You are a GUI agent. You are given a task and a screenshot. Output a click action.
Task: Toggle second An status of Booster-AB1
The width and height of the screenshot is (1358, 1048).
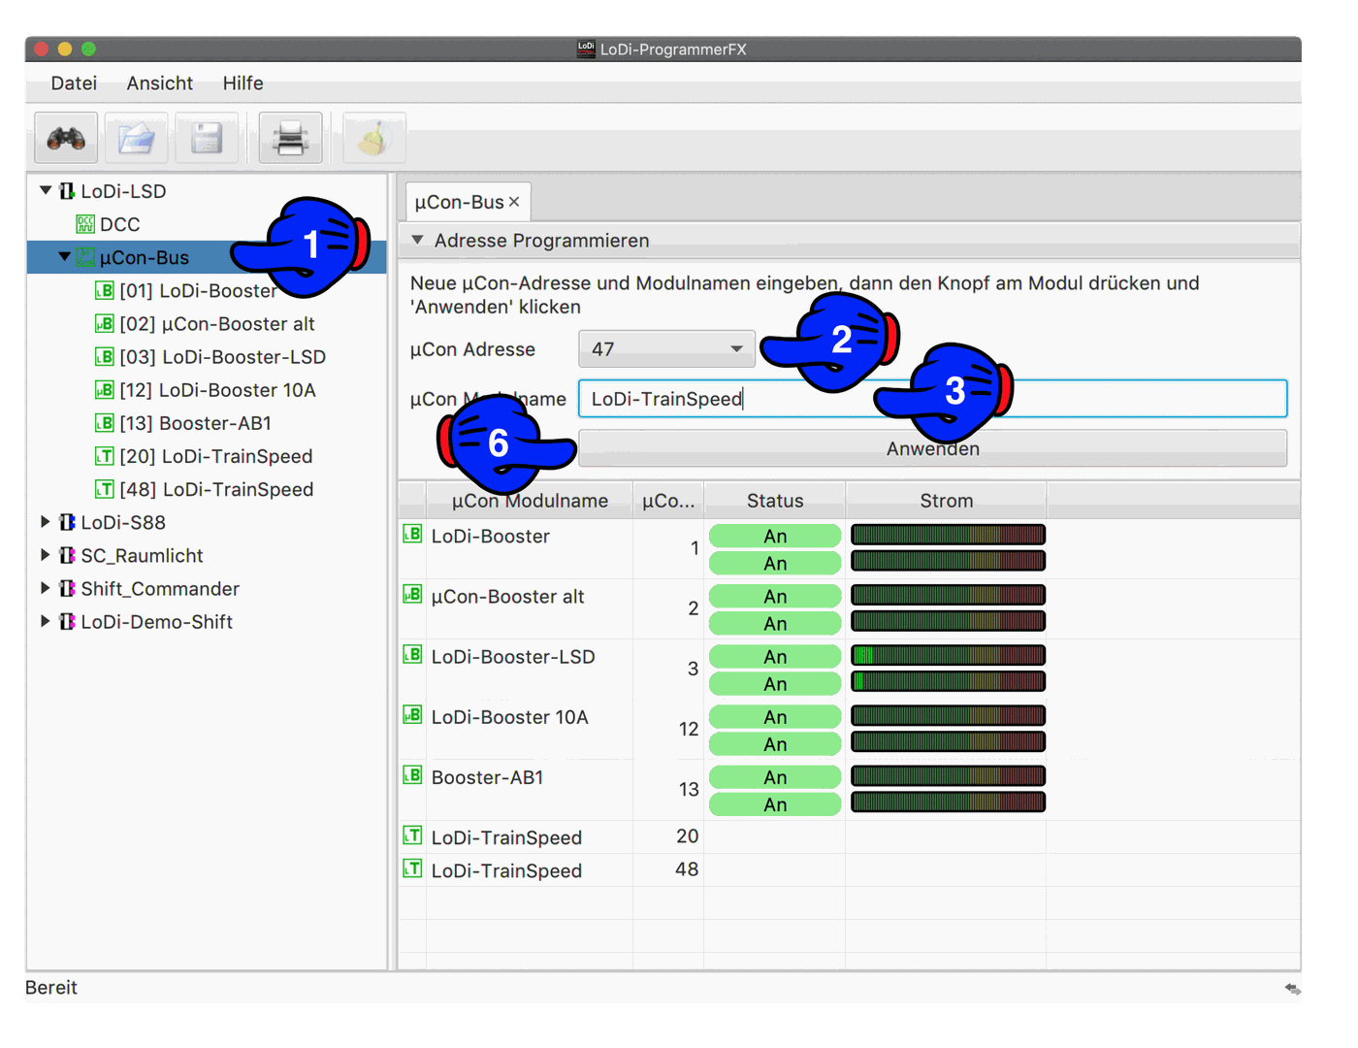(775, 803)
